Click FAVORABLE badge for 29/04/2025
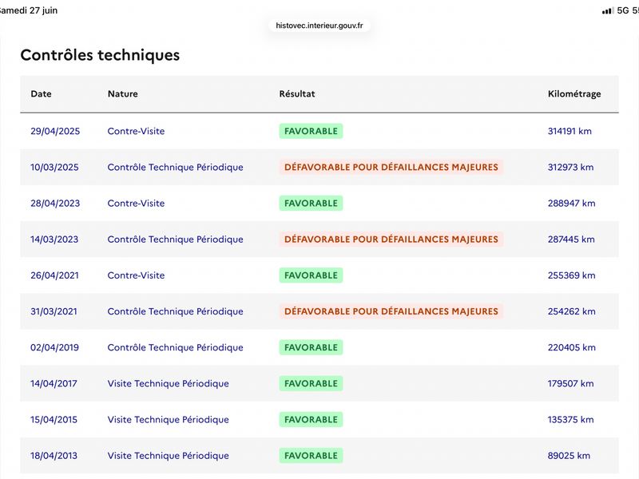The height and width of the screenshot is (479, 639). [x=311, y=131]
